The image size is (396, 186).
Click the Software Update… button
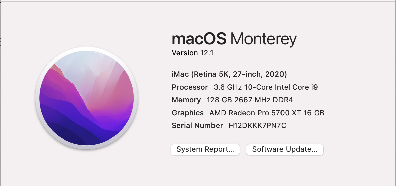coord(285,149)
